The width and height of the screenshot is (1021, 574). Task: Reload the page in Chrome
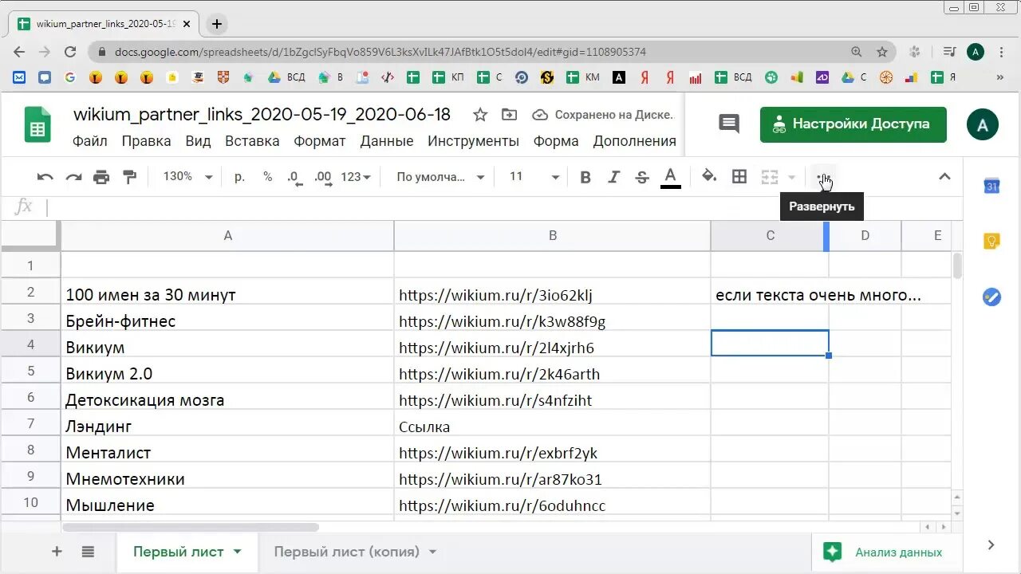(70, 52)
